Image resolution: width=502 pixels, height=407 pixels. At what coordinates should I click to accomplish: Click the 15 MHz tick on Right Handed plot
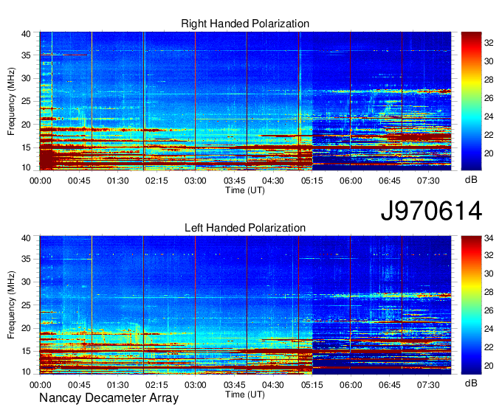[x=26, y=147]
